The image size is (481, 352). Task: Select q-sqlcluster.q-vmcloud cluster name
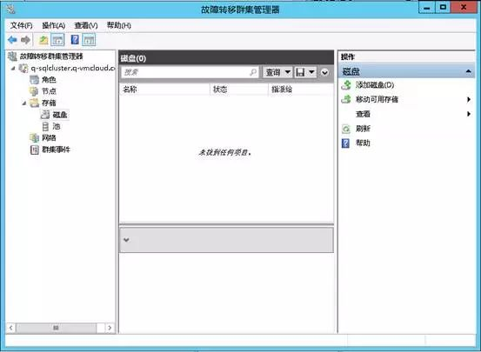pyautogui.click(x=73, y=68)
